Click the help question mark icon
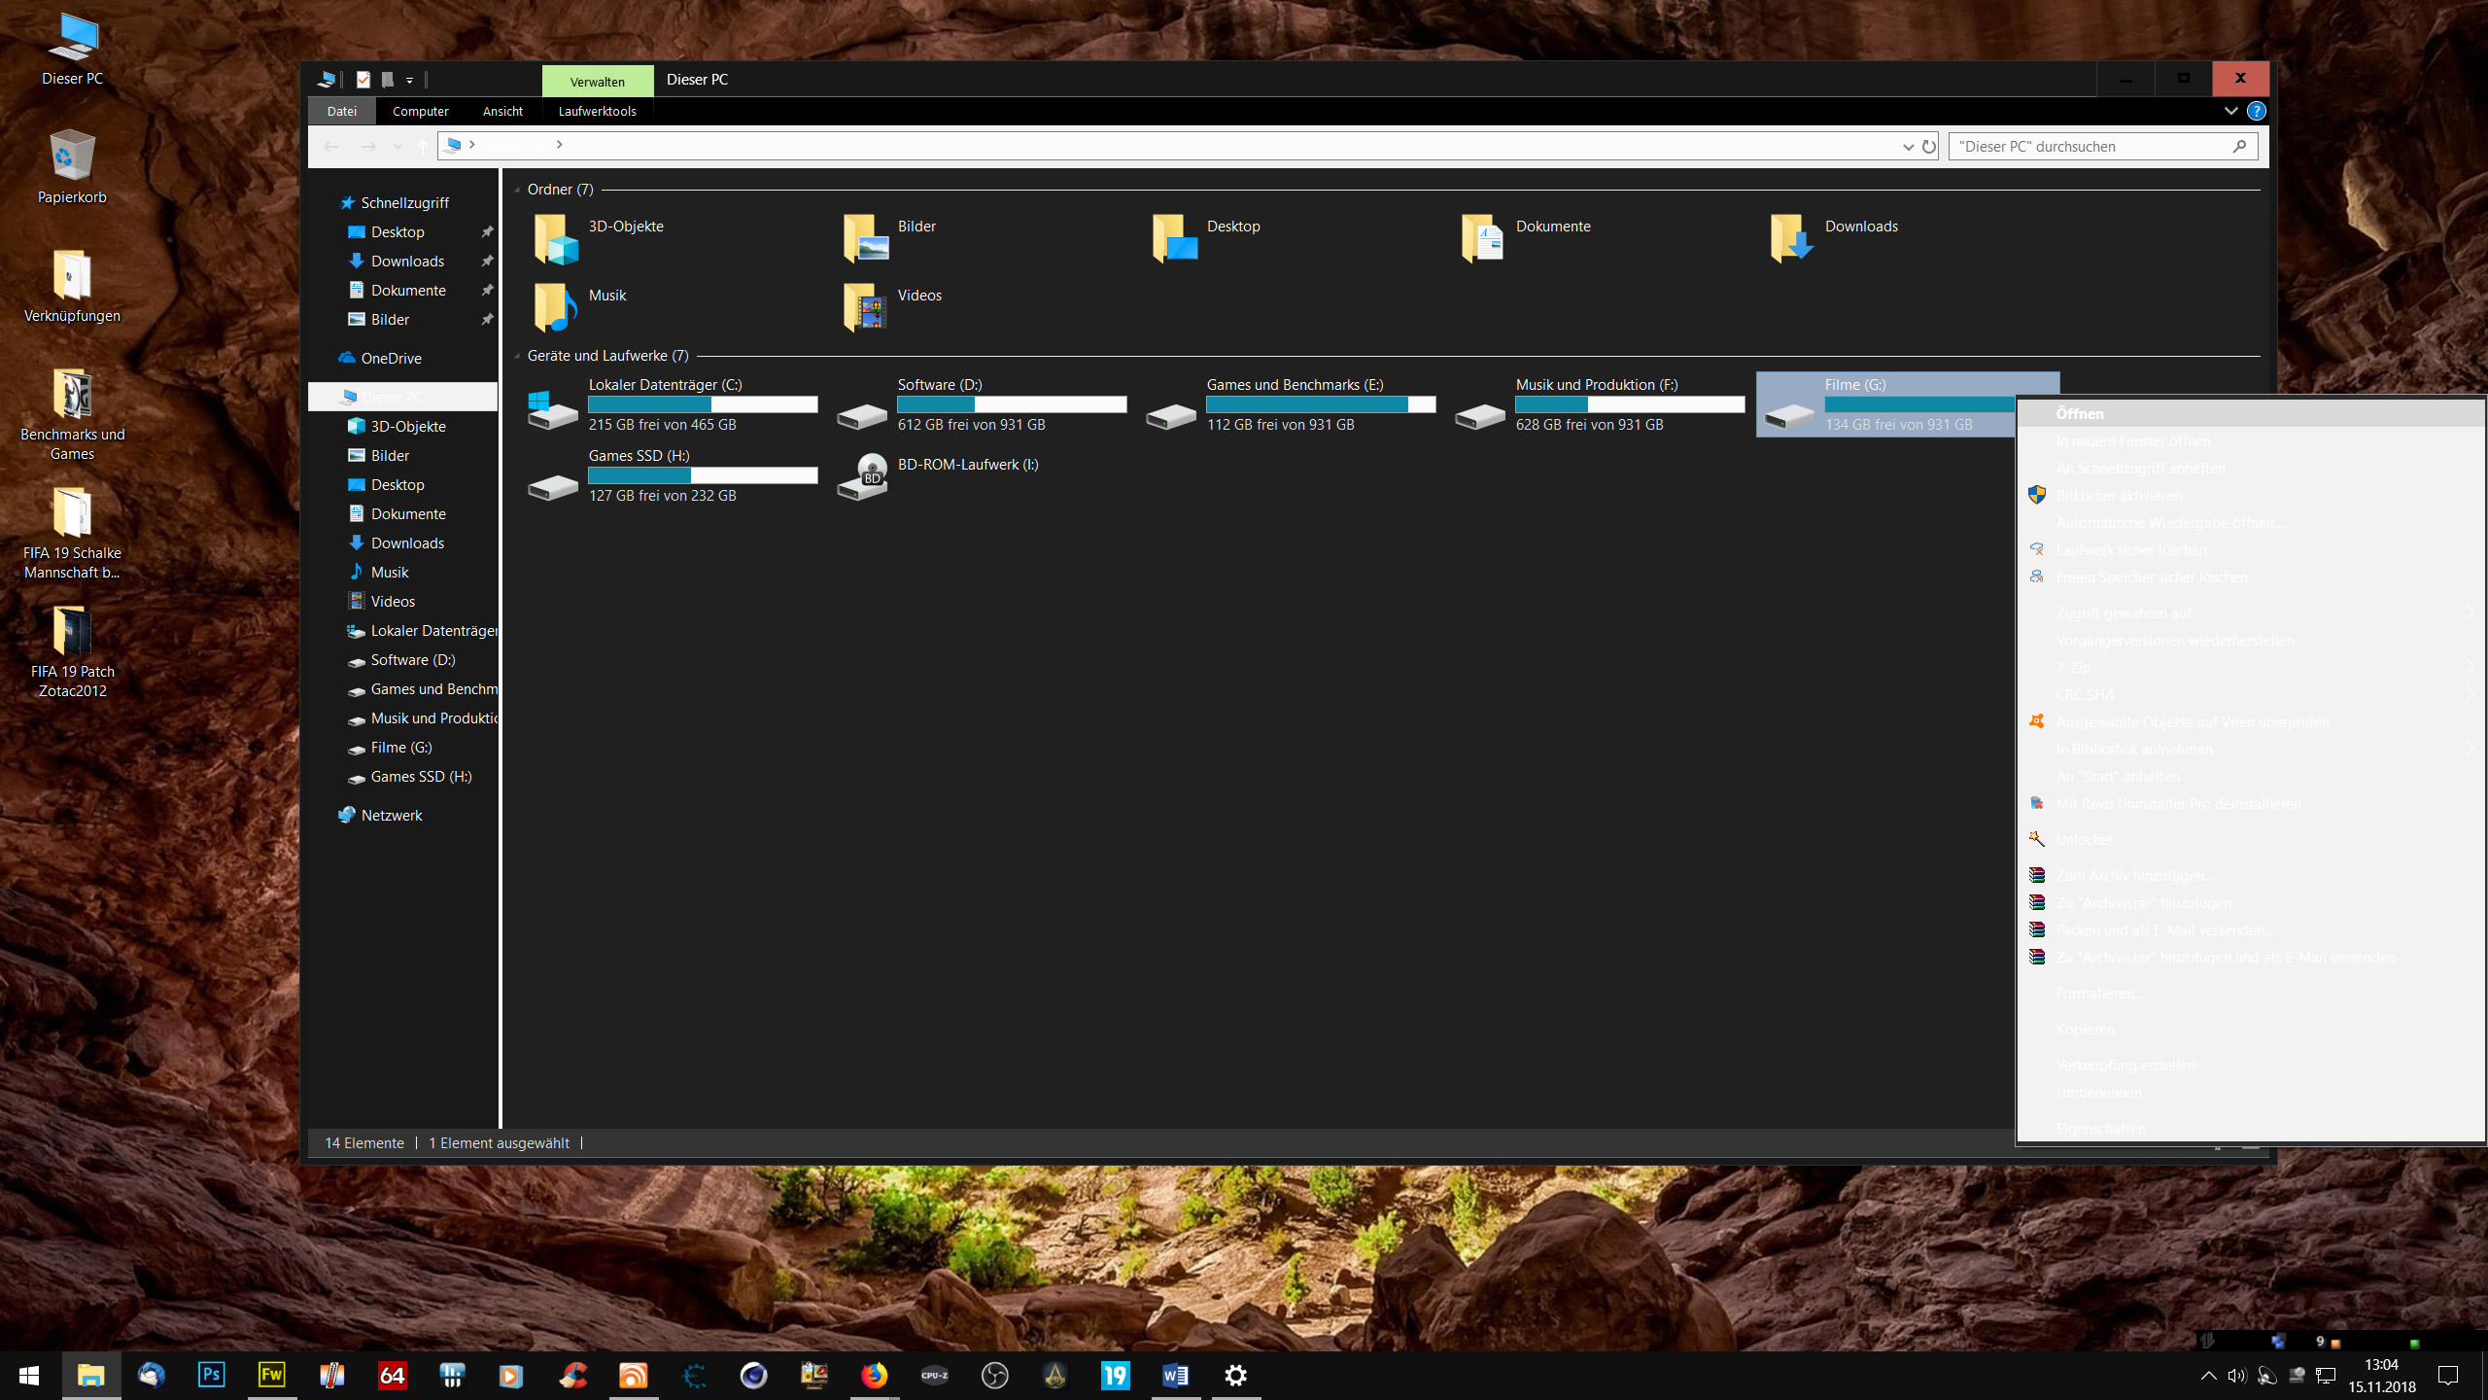Image resolution: width=2488 pixels, height=1400 pixels. click(2257, 111)
